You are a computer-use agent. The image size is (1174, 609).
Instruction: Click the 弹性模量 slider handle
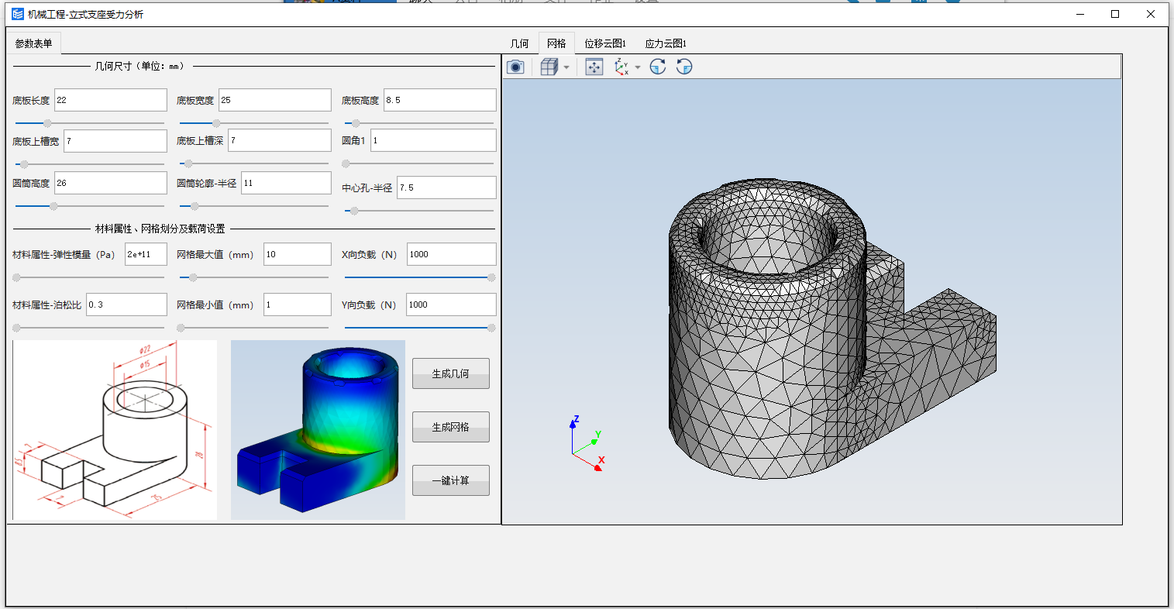16,277
